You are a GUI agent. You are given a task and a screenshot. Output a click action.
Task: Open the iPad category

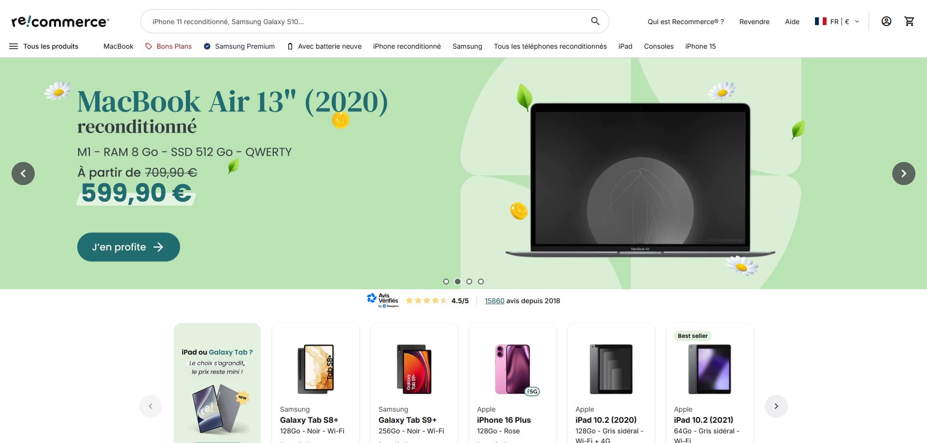pyautogui.click(x=625, y=46)
